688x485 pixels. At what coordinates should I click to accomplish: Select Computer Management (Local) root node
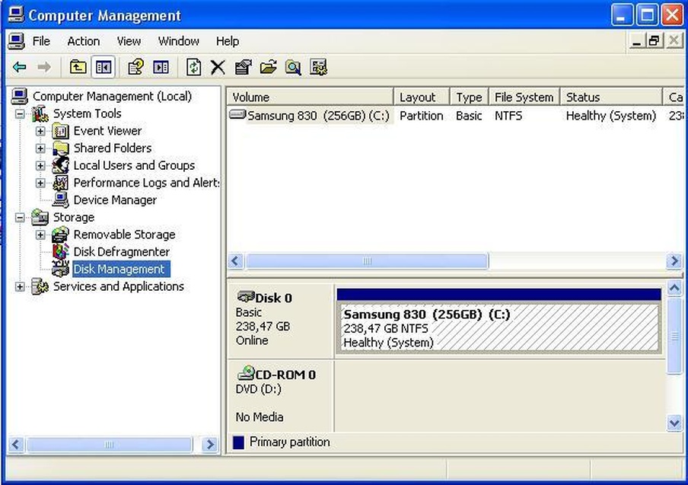[112, 96]
